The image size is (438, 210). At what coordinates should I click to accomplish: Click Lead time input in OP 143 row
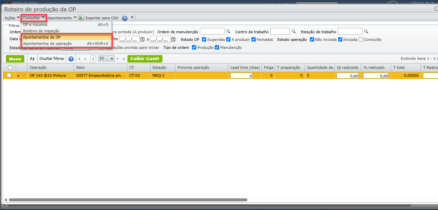pyautogui.click(x=241, y=76)
